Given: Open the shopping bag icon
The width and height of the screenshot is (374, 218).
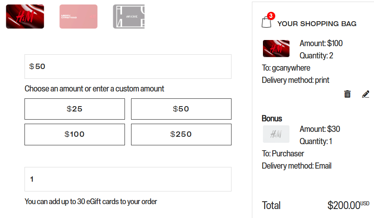Looking at the screenshot, I should click(x=266, y=22).
